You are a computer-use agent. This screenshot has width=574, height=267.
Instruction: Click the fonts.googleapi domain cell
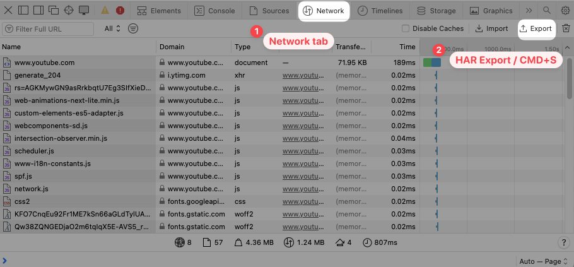[x=196, y=201]
